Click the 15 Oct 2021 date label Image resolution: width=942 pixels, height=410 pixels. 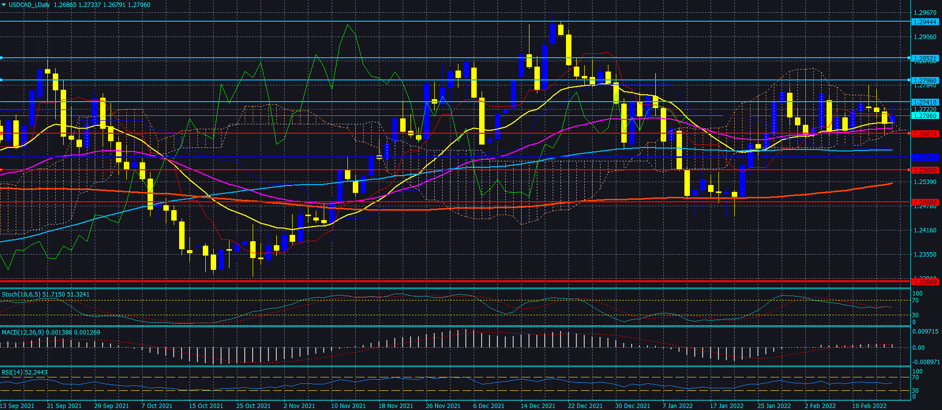[x=206, y=406]
